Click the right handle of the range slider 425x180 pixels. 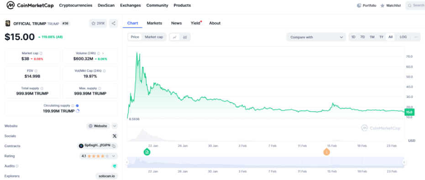click(404, 162)
